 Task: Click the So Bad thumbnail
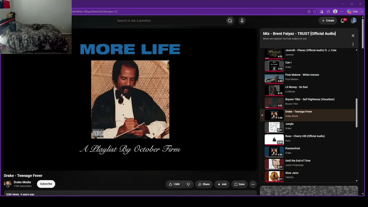(274, 91)
